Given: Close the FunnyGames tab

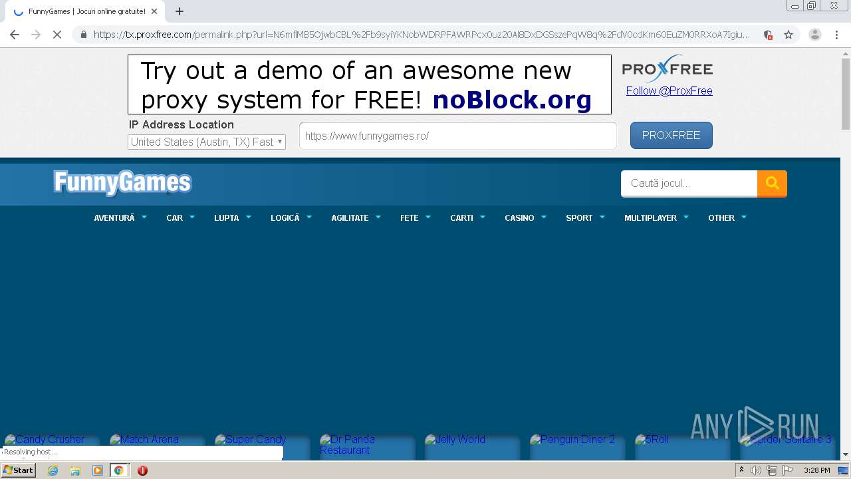Looking at the screenshot, I should pos(154,11).
